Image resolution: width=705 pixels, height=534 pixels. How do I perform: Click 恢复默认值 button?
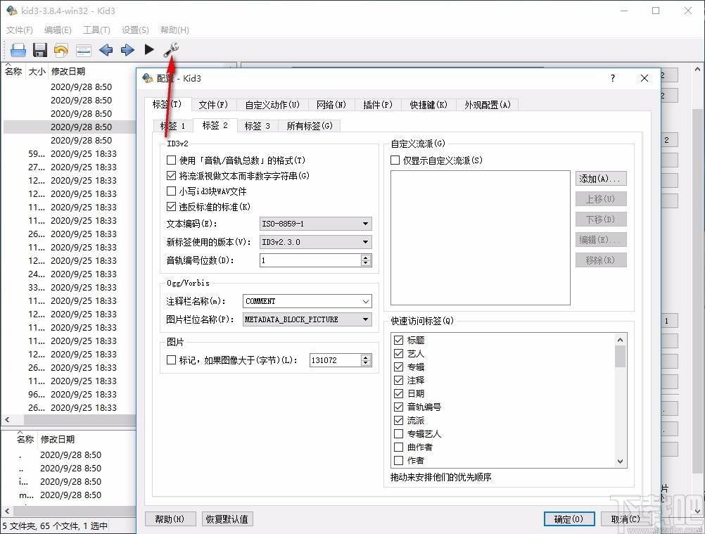point(227,519)
